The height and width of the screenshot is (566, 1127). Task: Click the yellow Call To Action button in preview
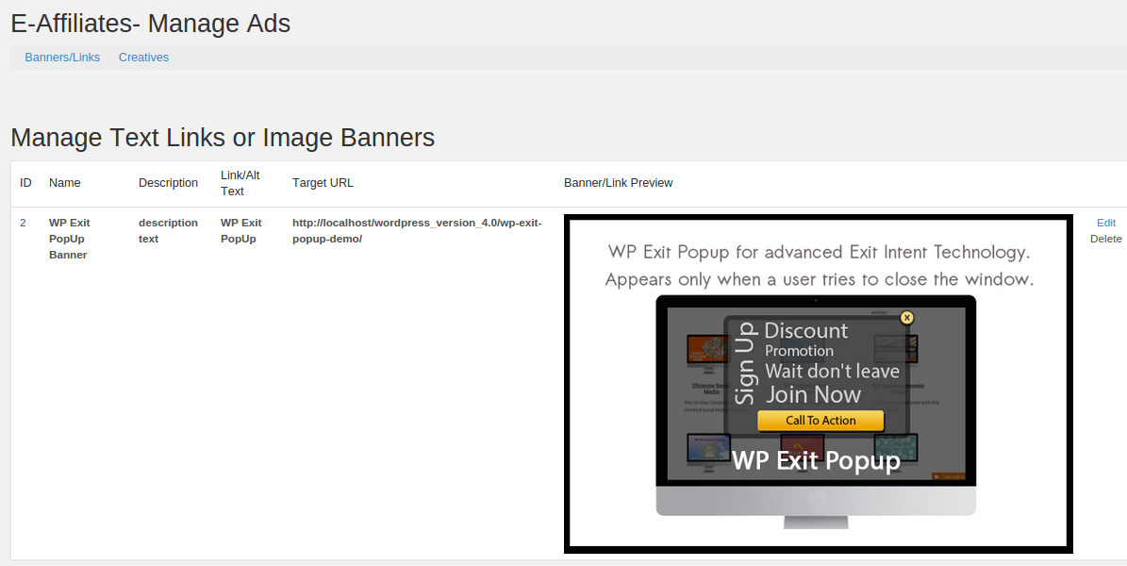(821, 421)
